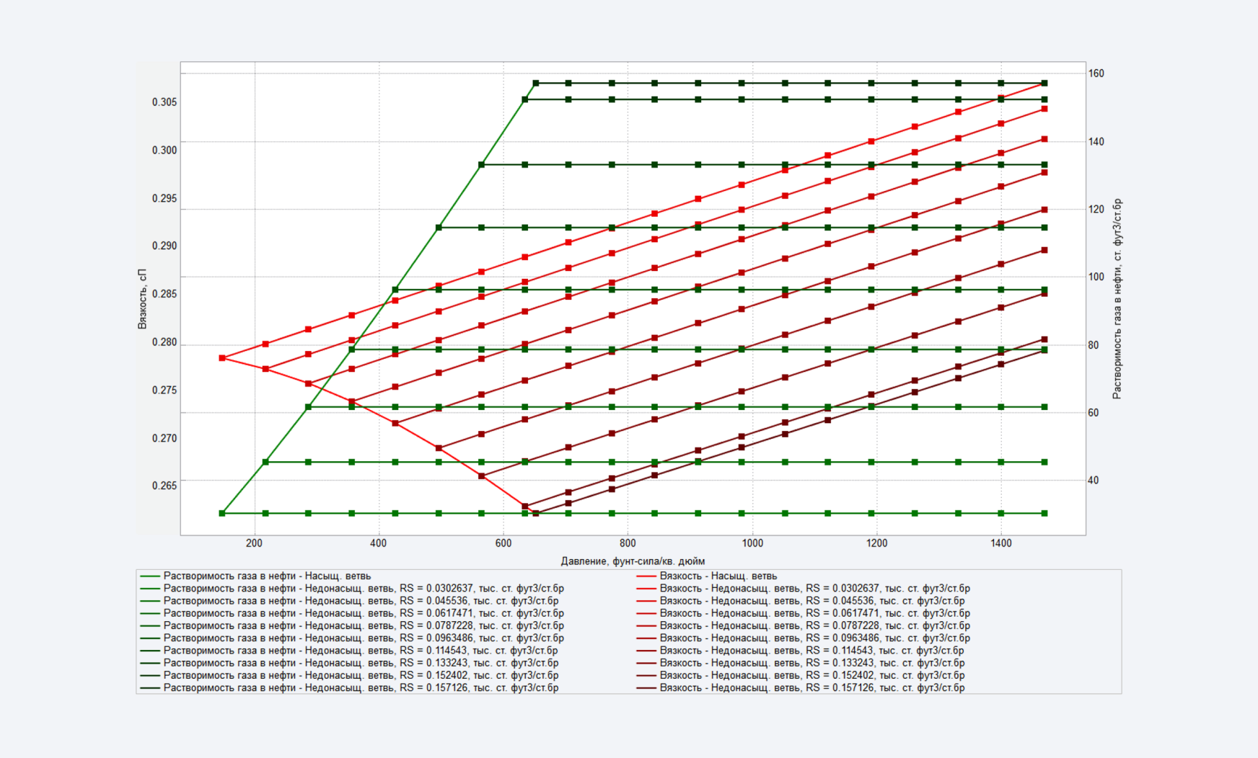Click the first marker of the topmost dark green line
Image resolution: width=1258 pixels, height=758 pixels.
[535, 83]
